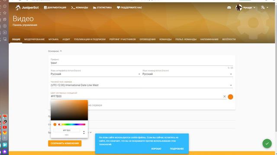
Task: Expand the collapsed section chevron below picker
Action: pyautogui.click(x=90, y=132)
